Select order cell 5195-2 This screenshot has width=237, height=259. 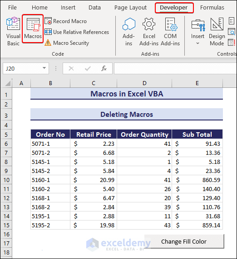click(50, 225)
